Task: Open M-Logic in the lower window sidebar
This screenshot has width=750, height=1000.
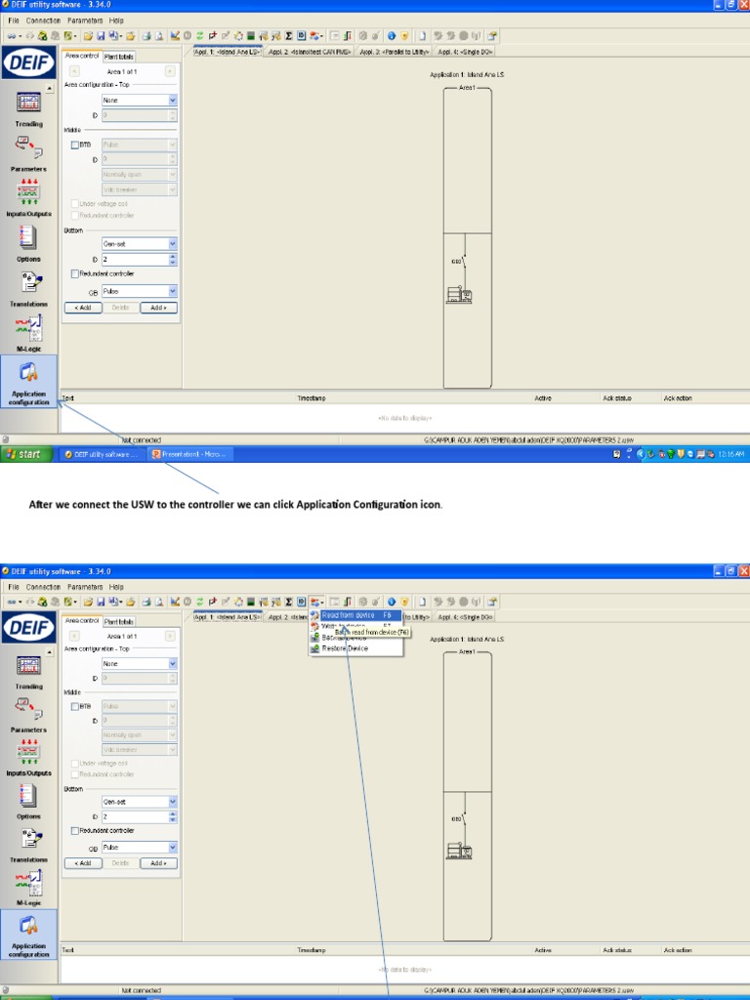Action: 28,889
